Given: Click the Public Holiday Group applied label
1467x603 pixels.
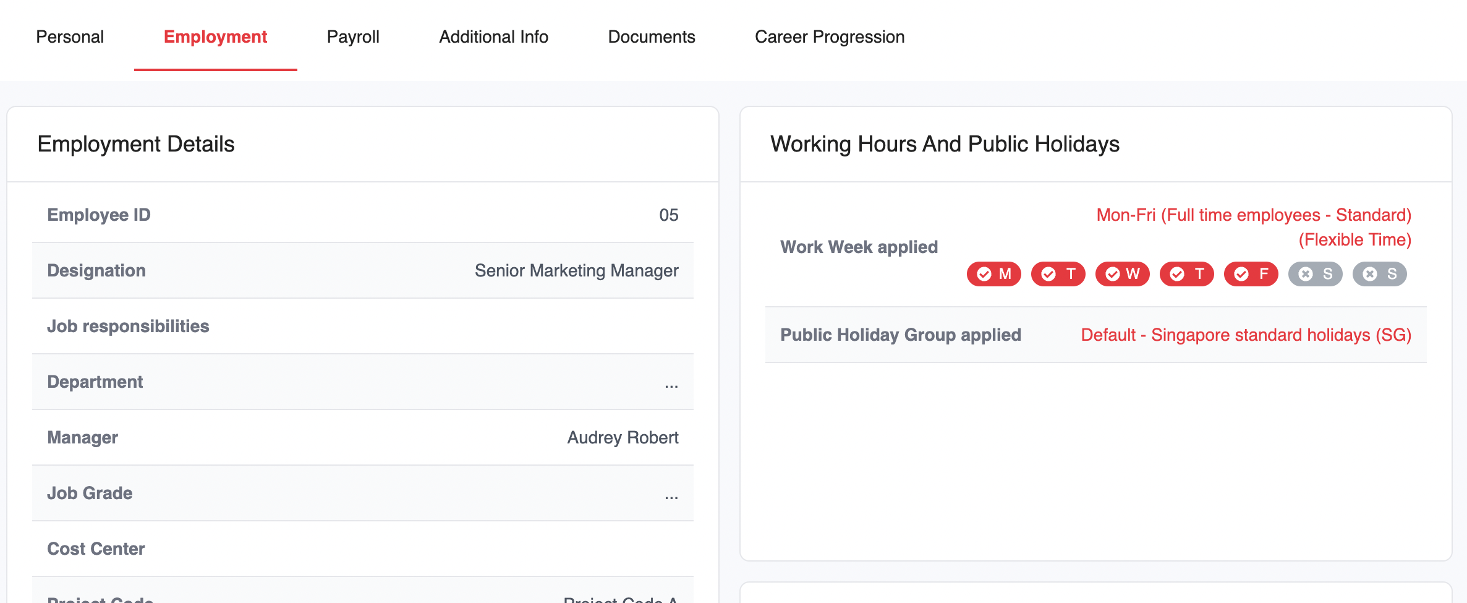Looking at the screenshot, I should (901, 335).
